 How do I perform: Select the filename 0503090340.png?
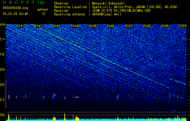point(15,8)
